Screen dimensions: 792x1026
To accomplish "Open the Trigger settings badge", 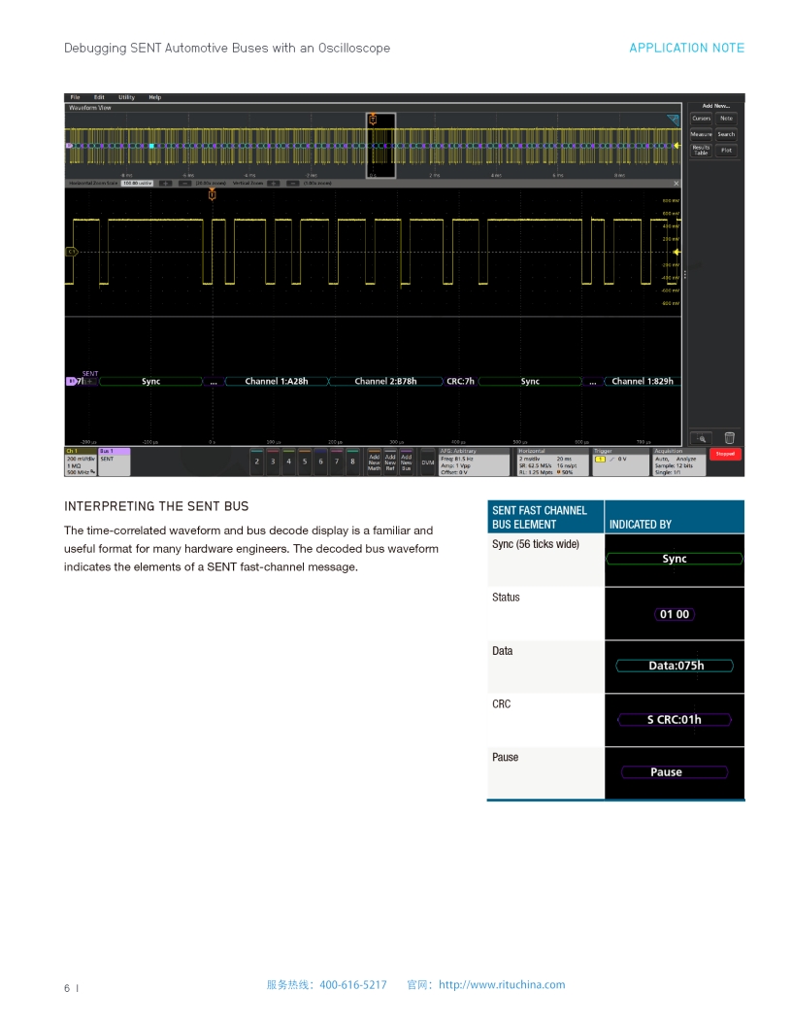I will point(619,462).
